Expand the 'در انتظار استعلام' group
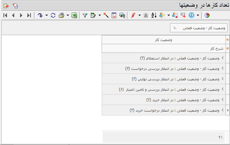 point(223,58)
